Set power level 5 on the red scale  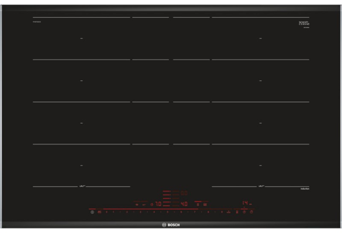click(167, 212)
